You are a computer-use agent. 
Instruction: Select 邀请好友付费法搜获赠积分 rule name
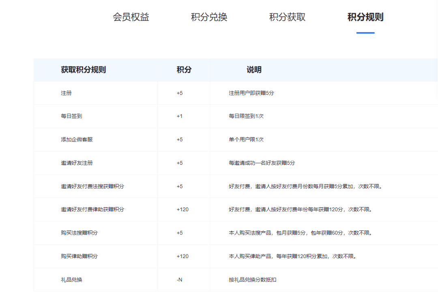pyautogui.click(x=92, y=186)
